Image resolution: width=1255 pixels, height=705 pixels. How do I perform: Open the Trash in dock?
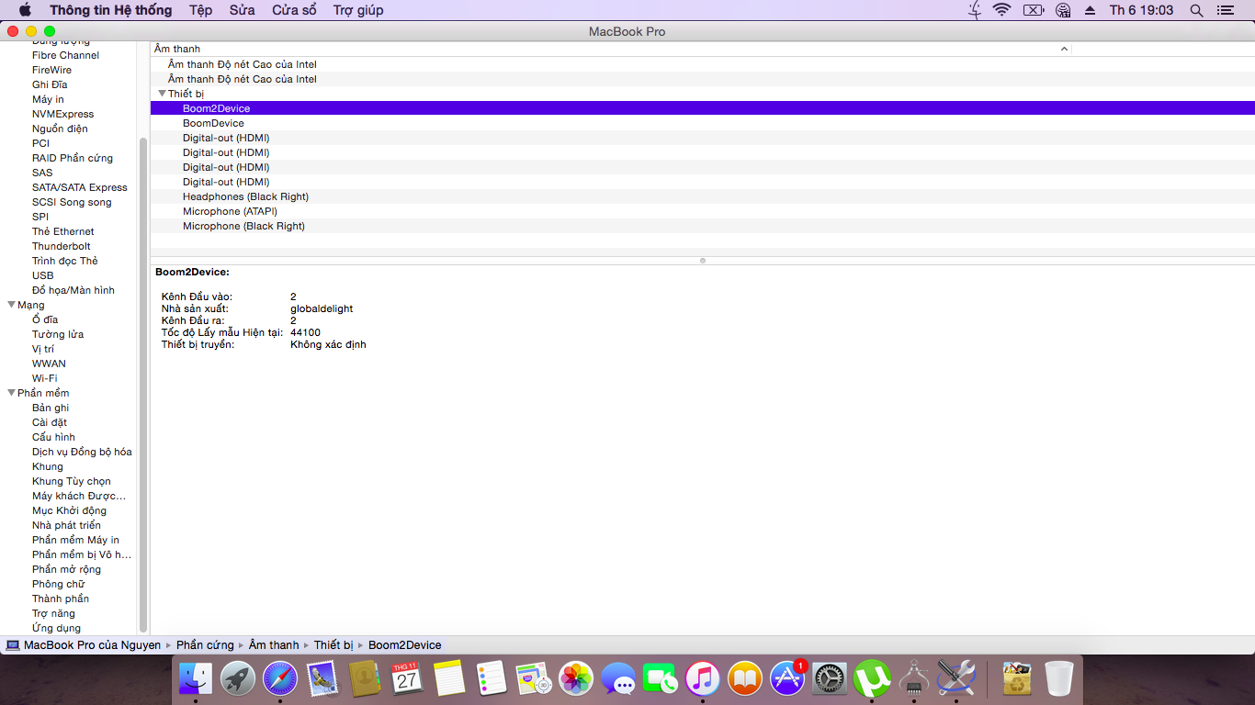pos(1059,678)
